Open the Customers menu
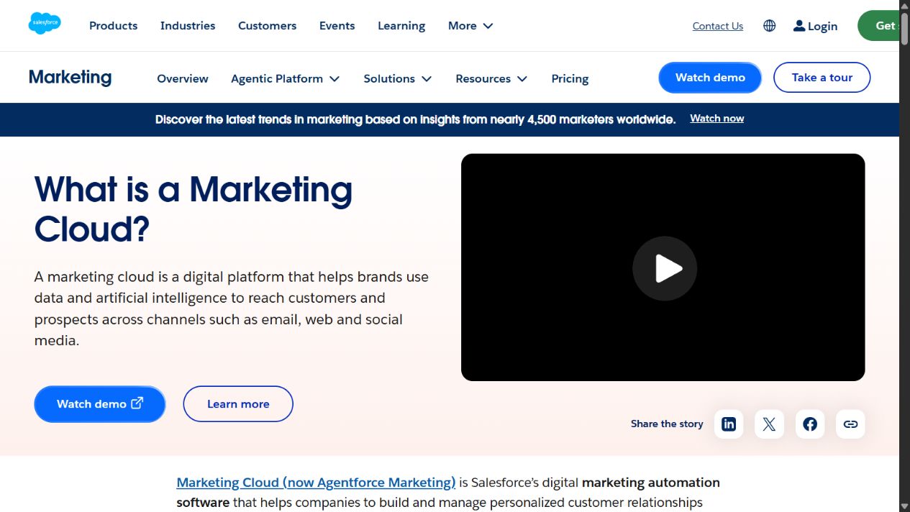This screenshot has width=910, height=512. pyautogui.click(x=267, y=26)
